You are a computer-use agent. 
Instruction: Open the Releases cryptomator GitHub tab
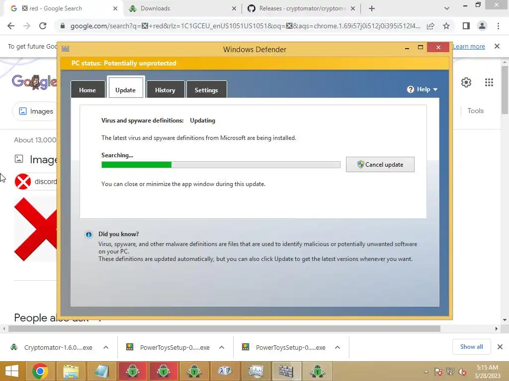pos(303,8)
